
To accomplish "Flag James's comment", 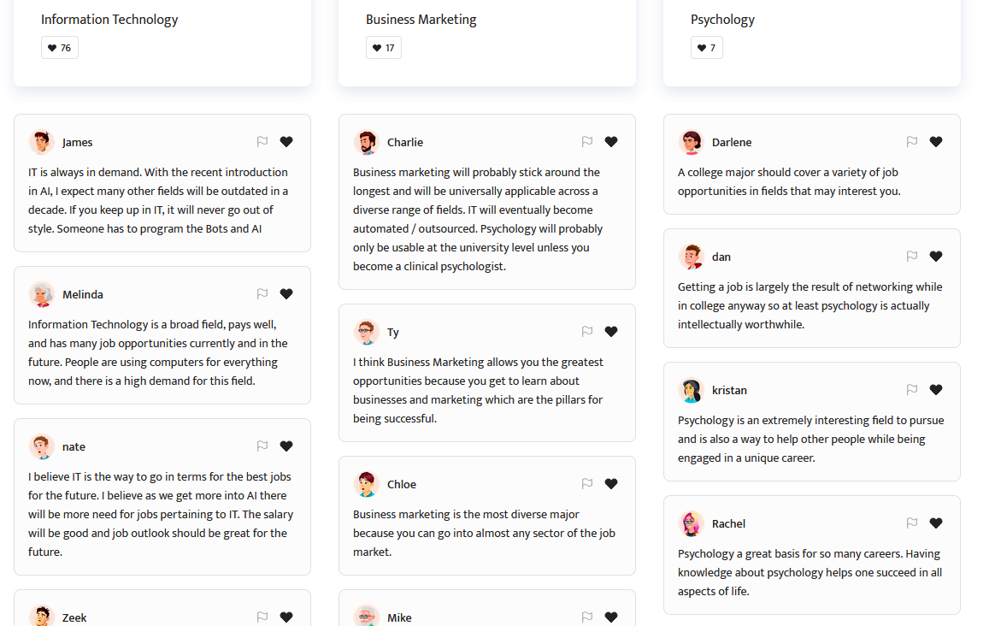I will point(262,142).
